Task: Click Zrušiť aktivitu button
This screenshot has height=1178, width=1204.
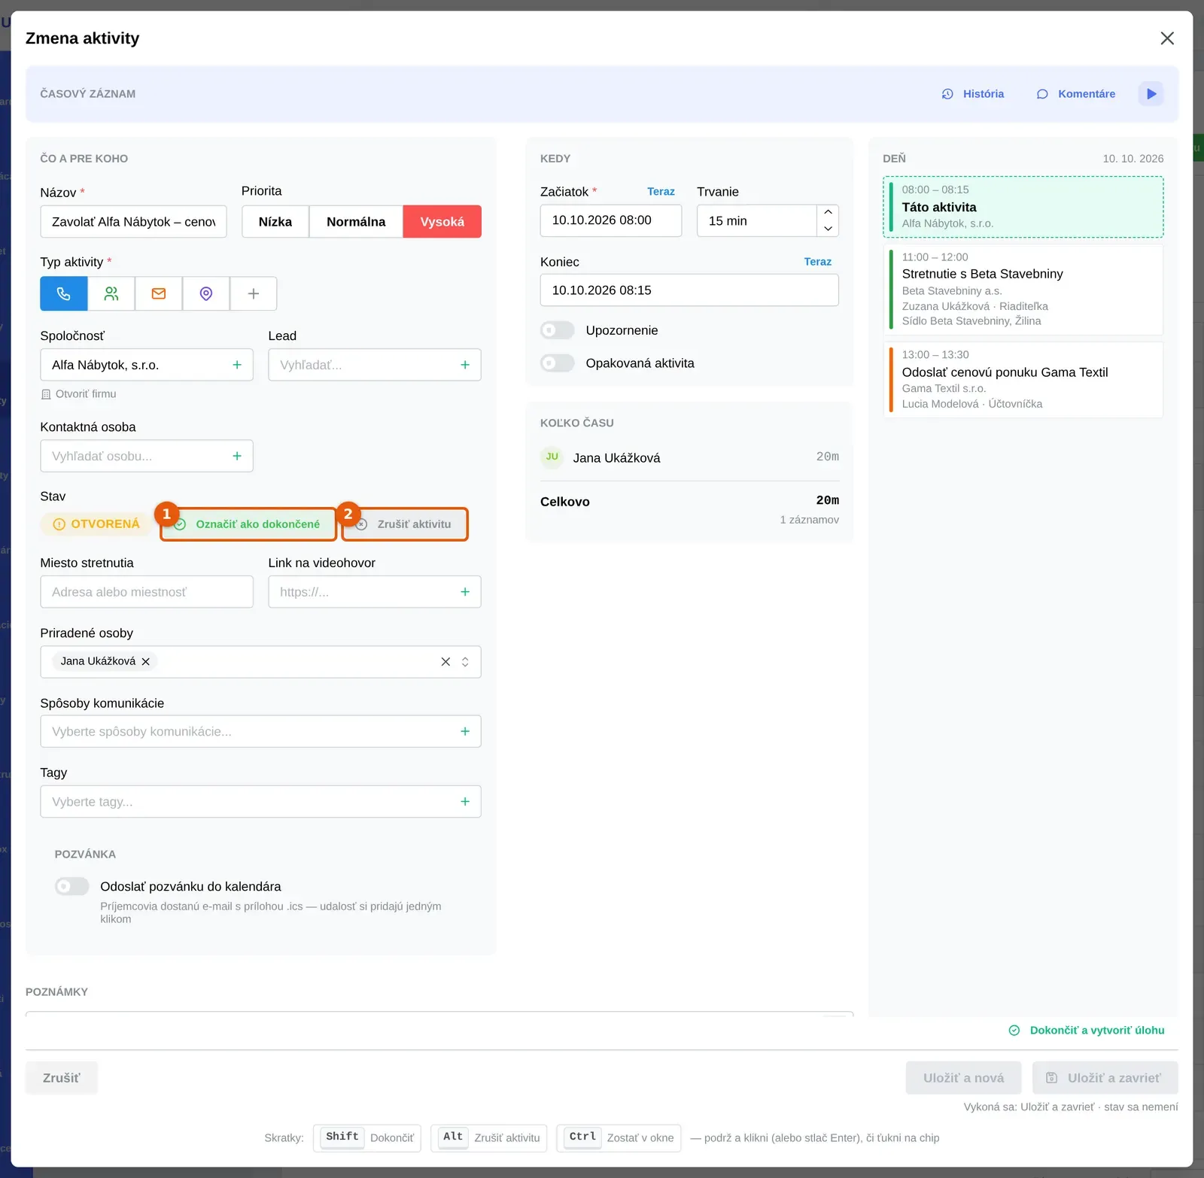Action: [x=405, y=524]
